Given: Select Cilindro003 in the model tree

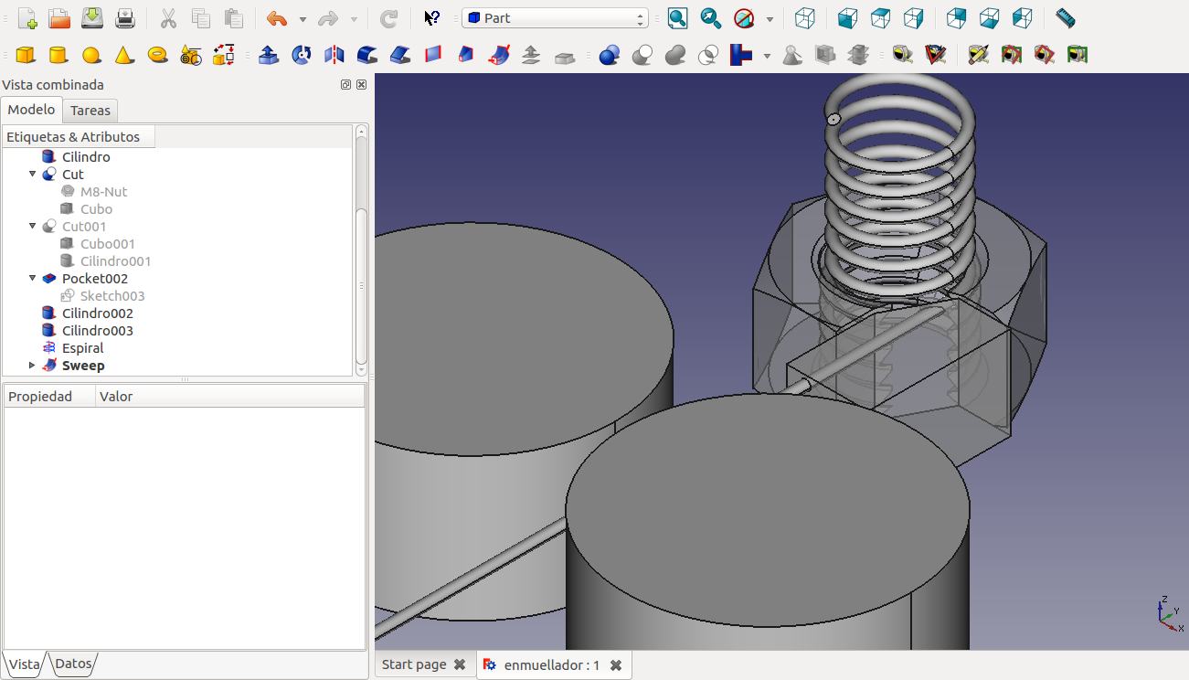Looking at the screenshot, I should pyautogui.click(x=97, y=331).
